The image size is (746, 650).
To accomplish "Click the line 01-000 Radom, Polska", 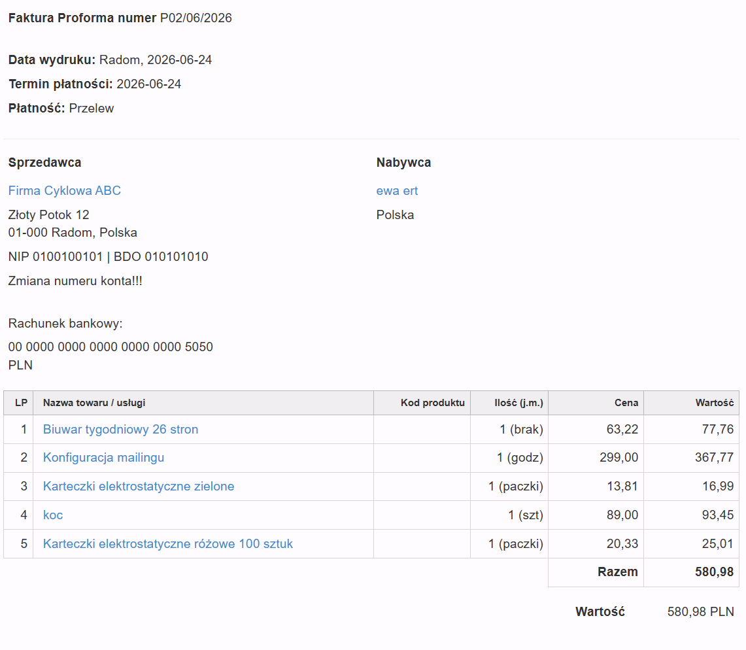I will click(x=73, y=233).
